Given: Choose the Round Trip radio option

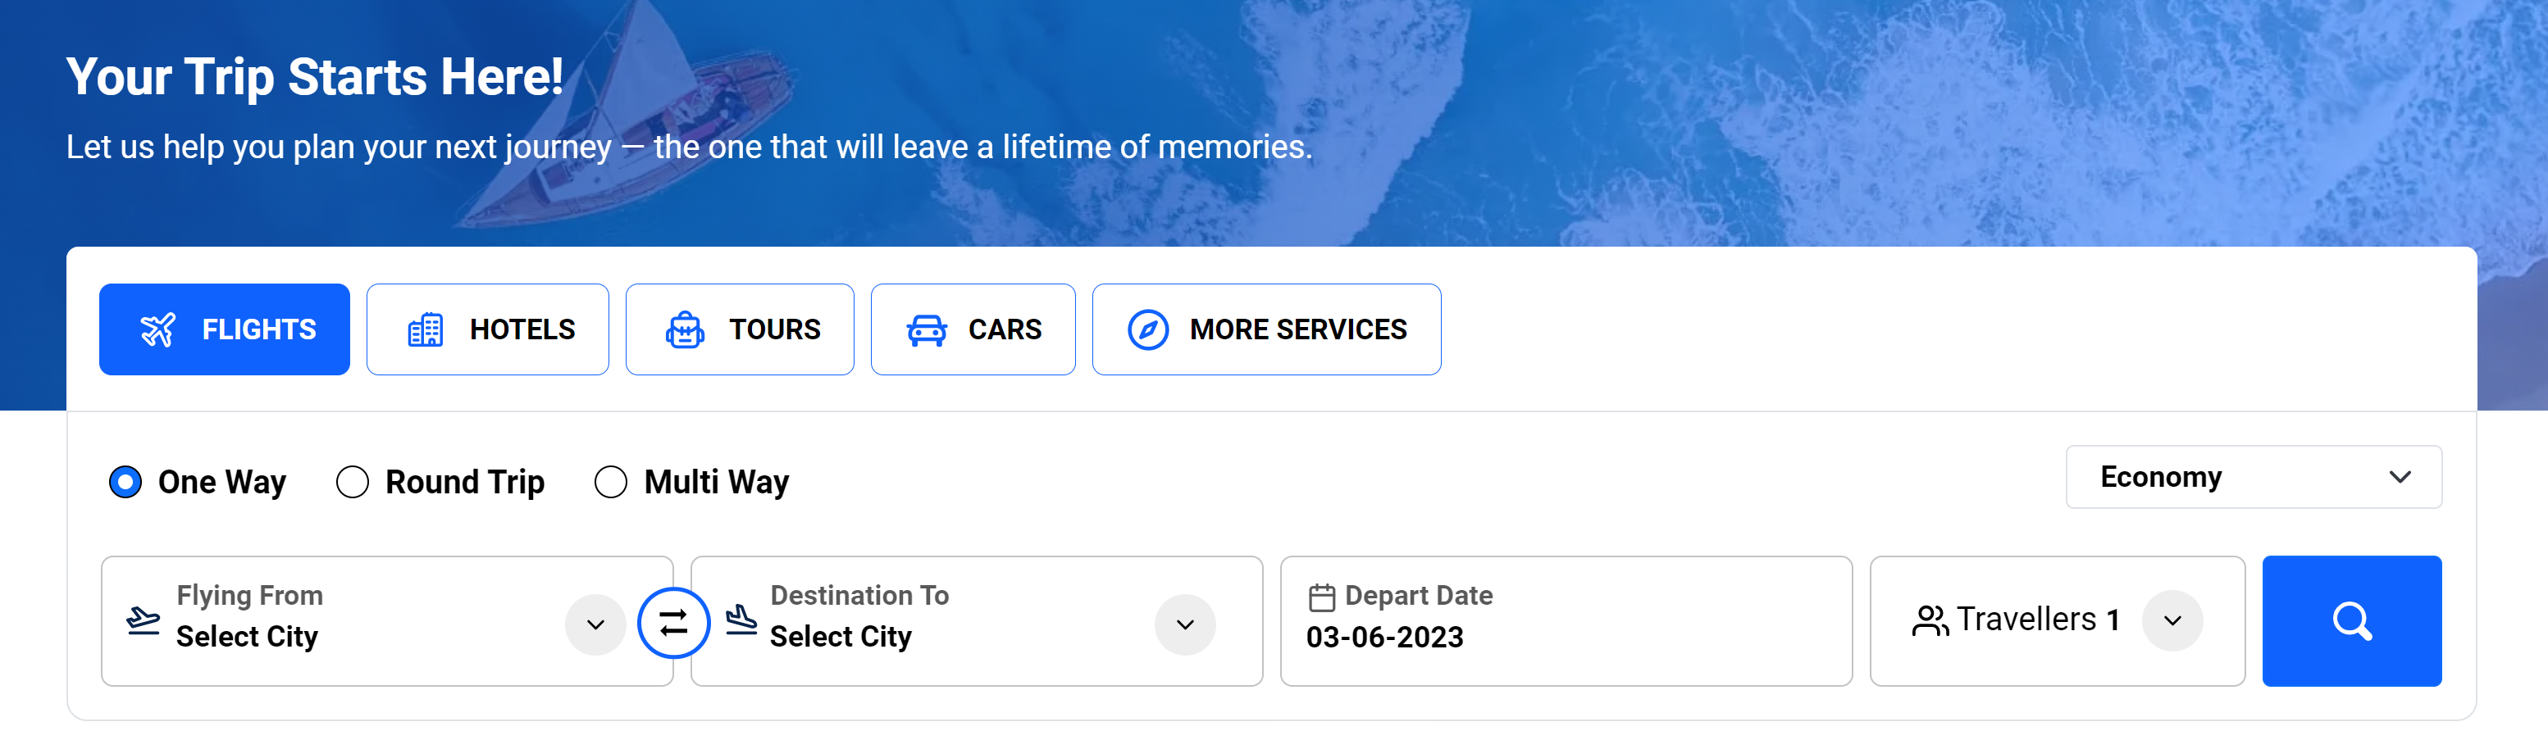Looking at the screenshot, I should tap(353, 482).
